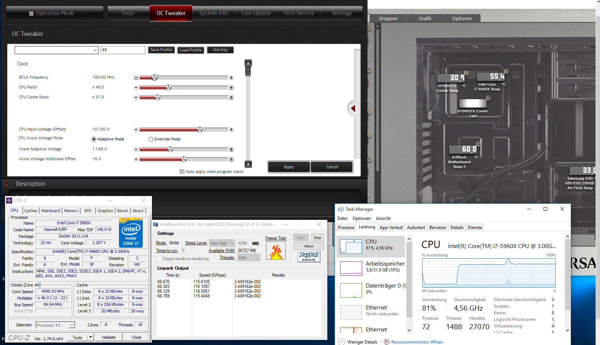Toggle Output results to results.log checkbox
This screenshot has height=345, width=600.
[x=159, y=259]
